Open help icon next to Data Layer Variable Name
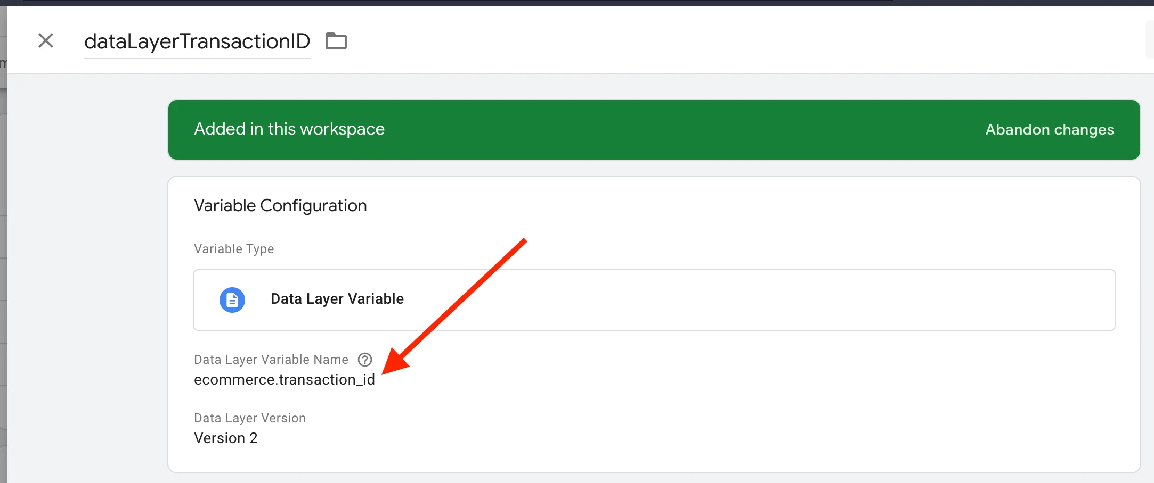This screenshot has height=483, width=1154. tap(365, 360)
